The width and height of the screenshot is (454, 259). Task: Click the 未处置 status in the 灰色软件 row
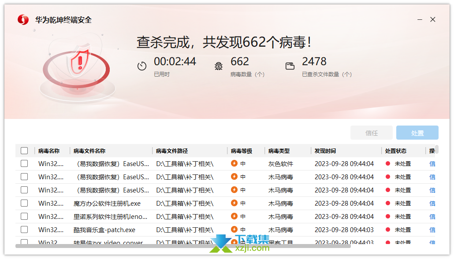403,164
